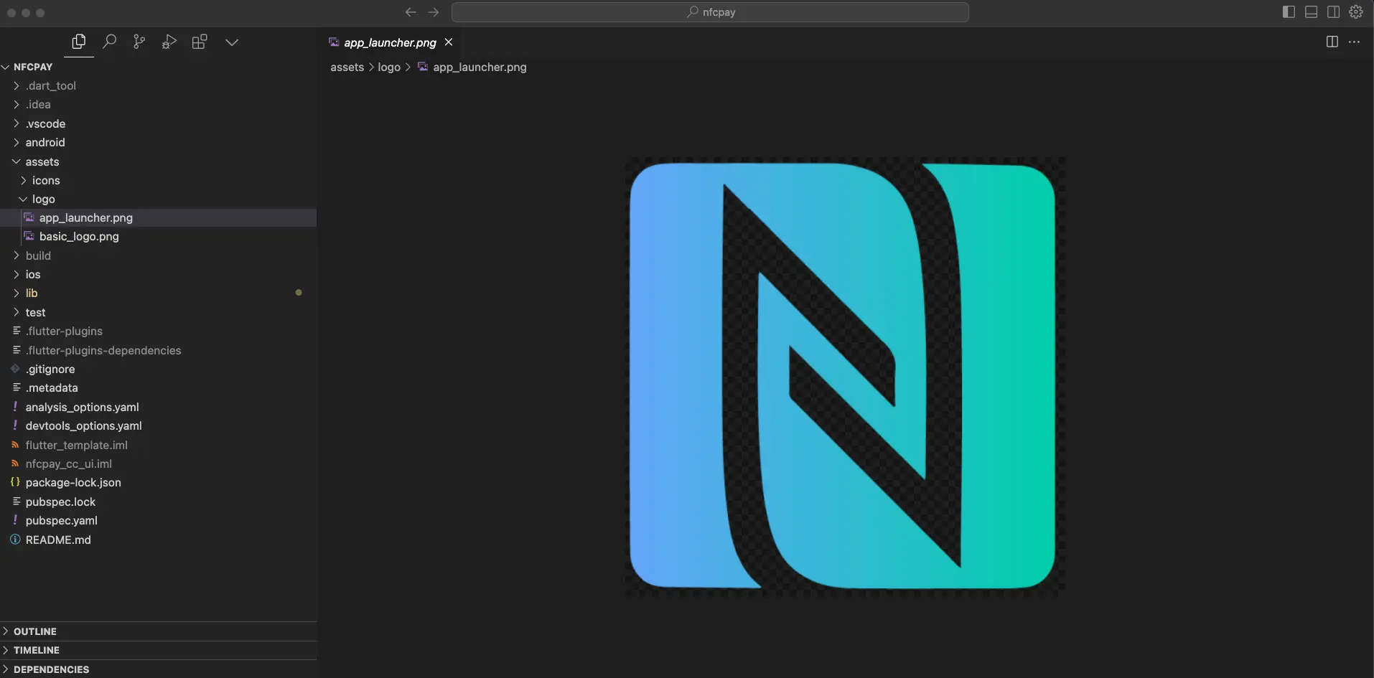Click the back navigation arrow
Image resolution: width=1374 pixels, height=678 pixels.
410,12
